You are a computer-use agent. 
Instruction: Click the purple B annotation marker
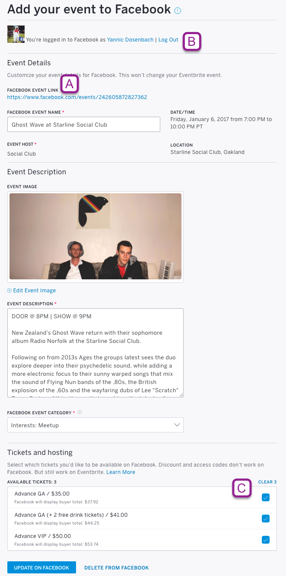[x=192, y=42]
